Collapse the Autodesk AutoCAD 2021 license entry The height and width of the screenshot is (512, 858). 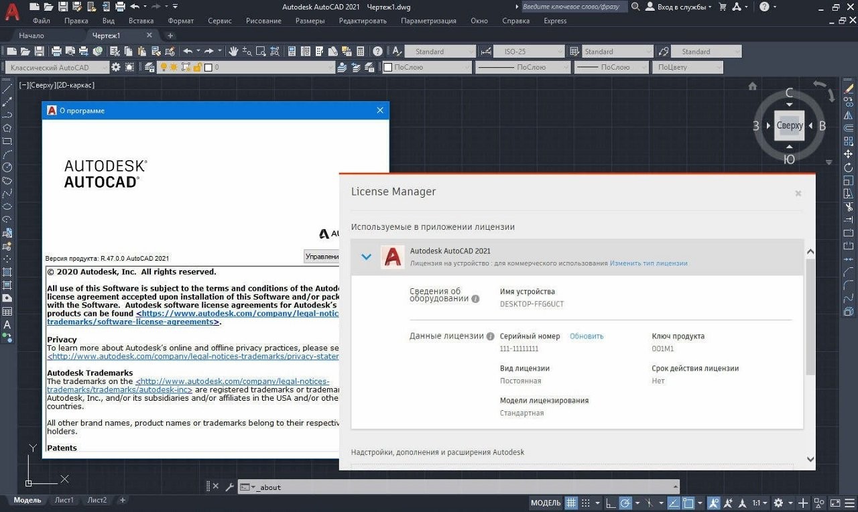(x=366, y=257)
